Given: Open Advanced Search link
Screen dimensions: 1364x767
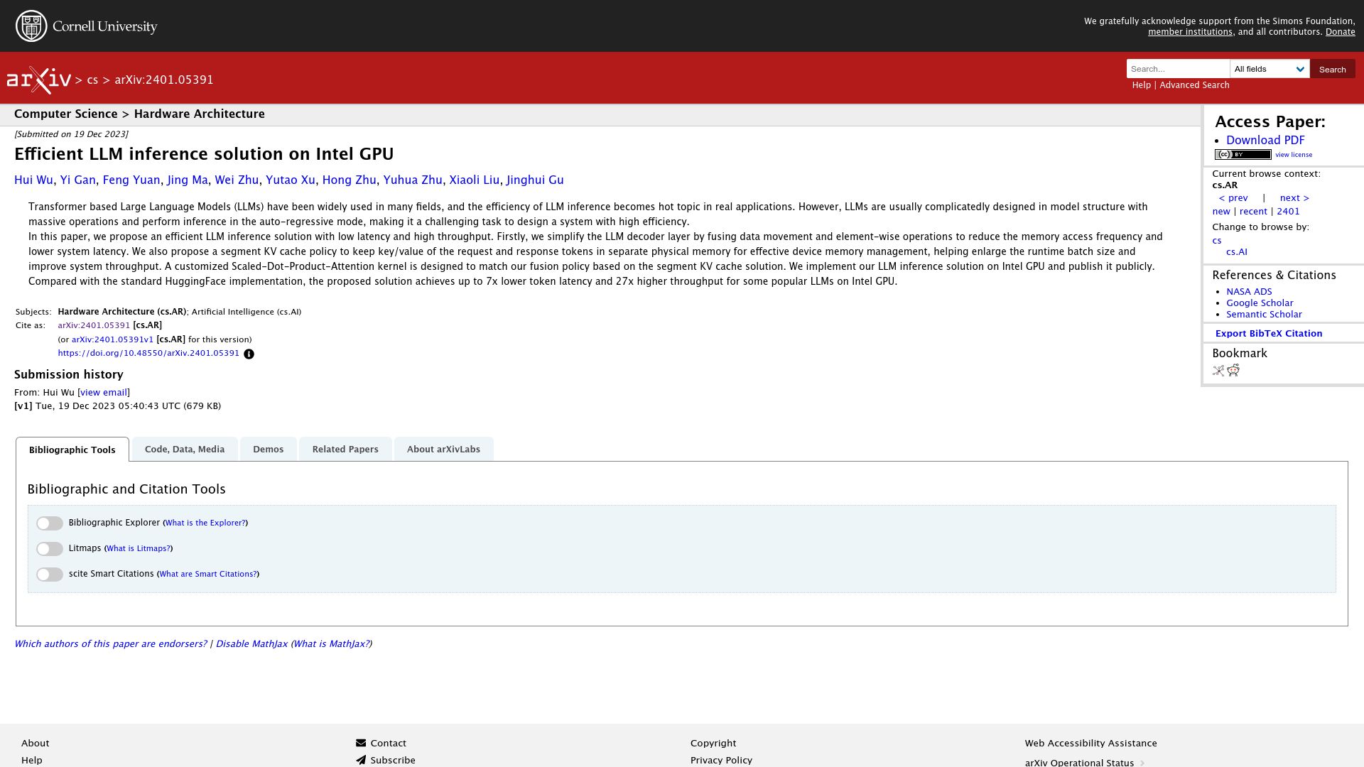Looking at the screenshot, I should click(x=1194, y=85).
